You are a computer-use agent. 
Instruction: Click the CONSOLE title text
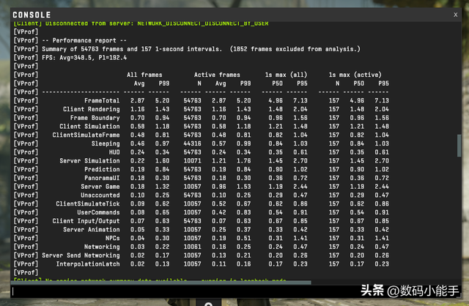32,15
